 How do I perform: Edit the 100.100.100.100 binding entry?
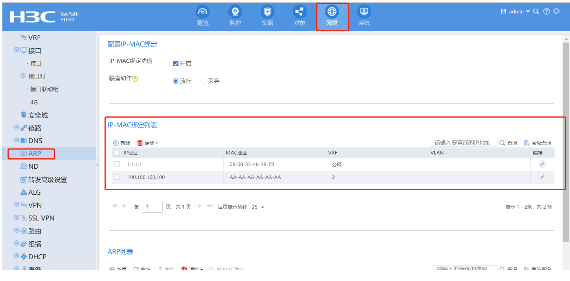coord(542,177)
